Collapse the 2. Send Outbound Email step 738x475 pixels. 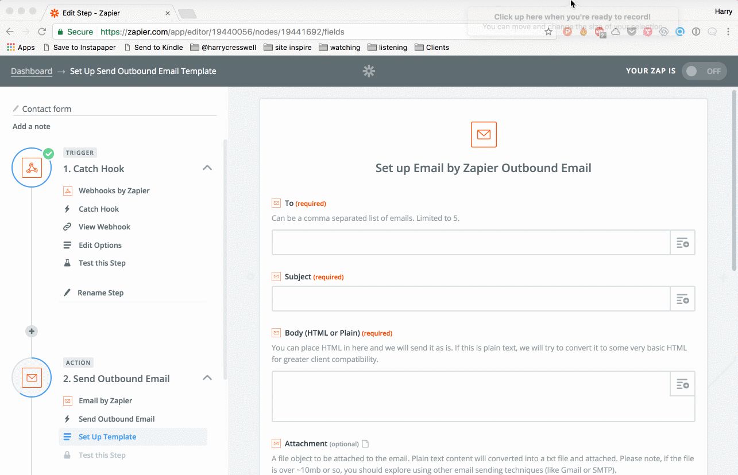click(x=207, y=378)
